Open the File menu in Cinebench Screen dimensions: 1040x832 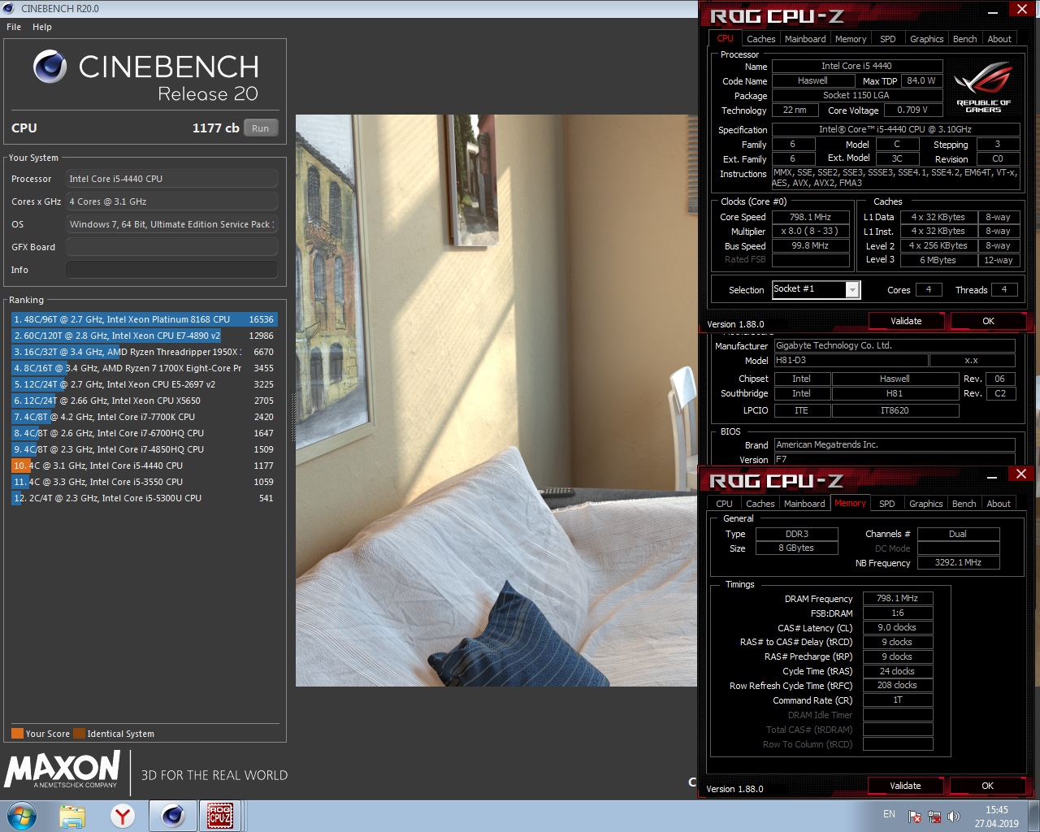click(x=14, y=27)
